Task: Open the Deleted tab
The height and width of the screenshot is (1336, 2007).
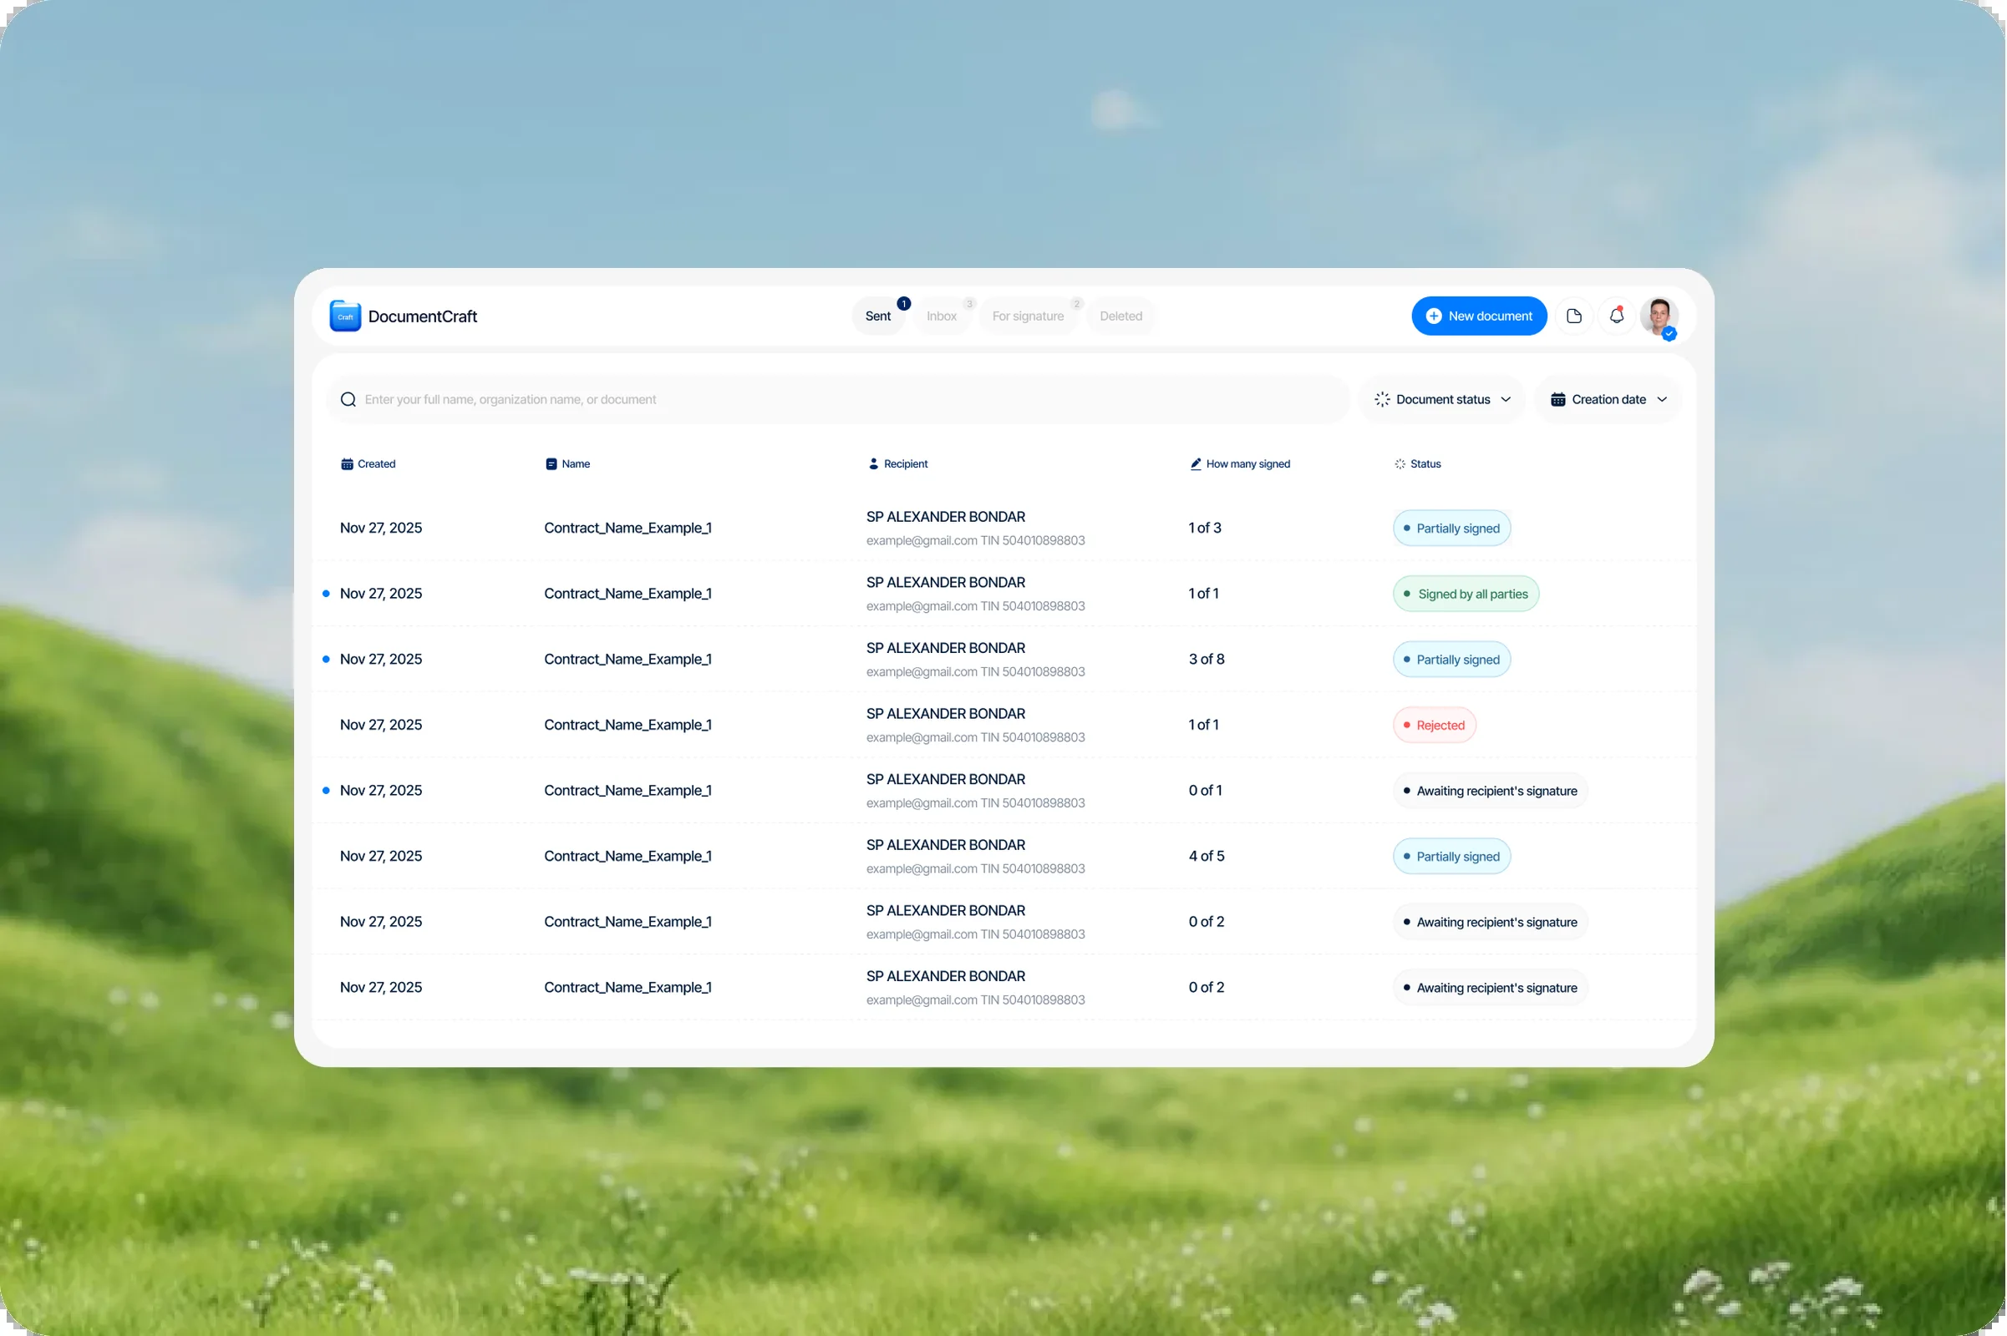Action: (x=1121, y=316)
